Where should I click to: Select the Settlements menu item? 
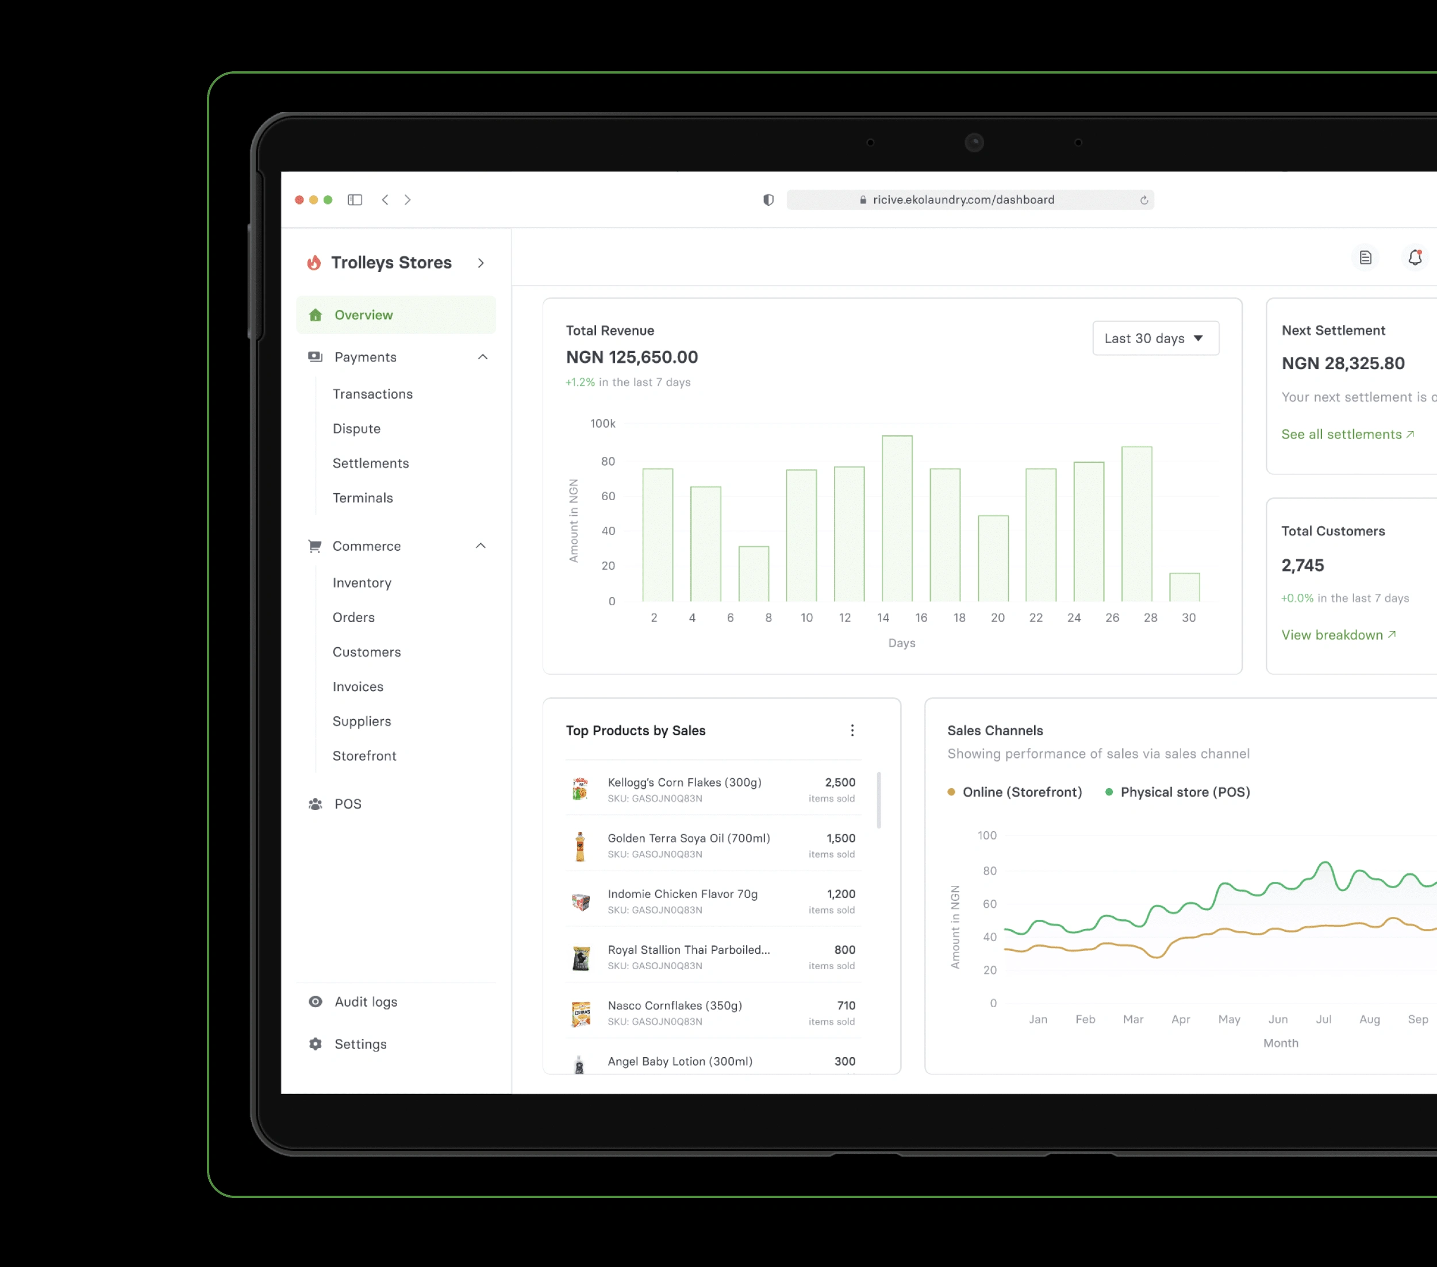(371, 462)
